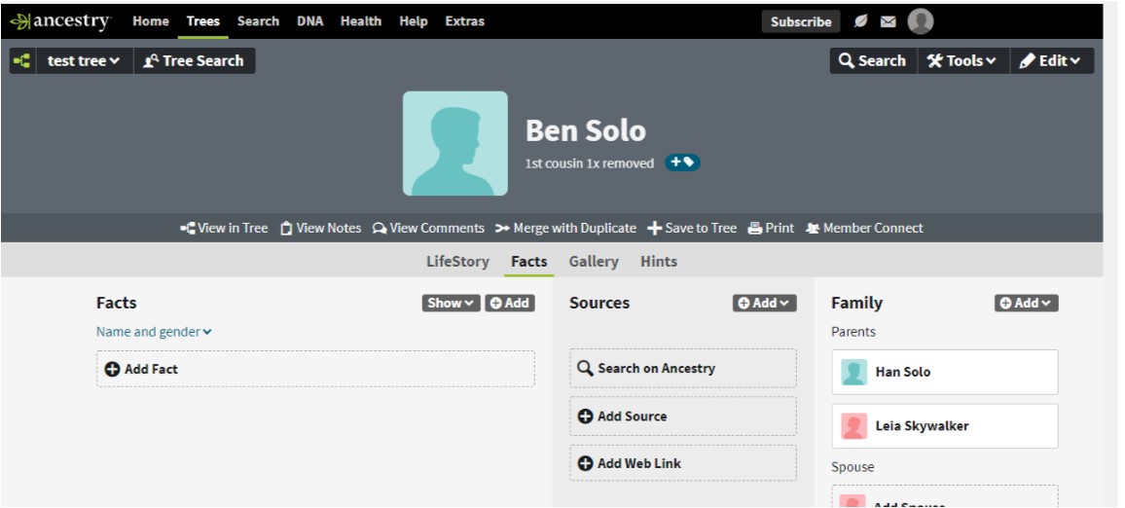Open the Search menu in top navigation
This screenshot has height=508, width=1125.
click(258, 21)
